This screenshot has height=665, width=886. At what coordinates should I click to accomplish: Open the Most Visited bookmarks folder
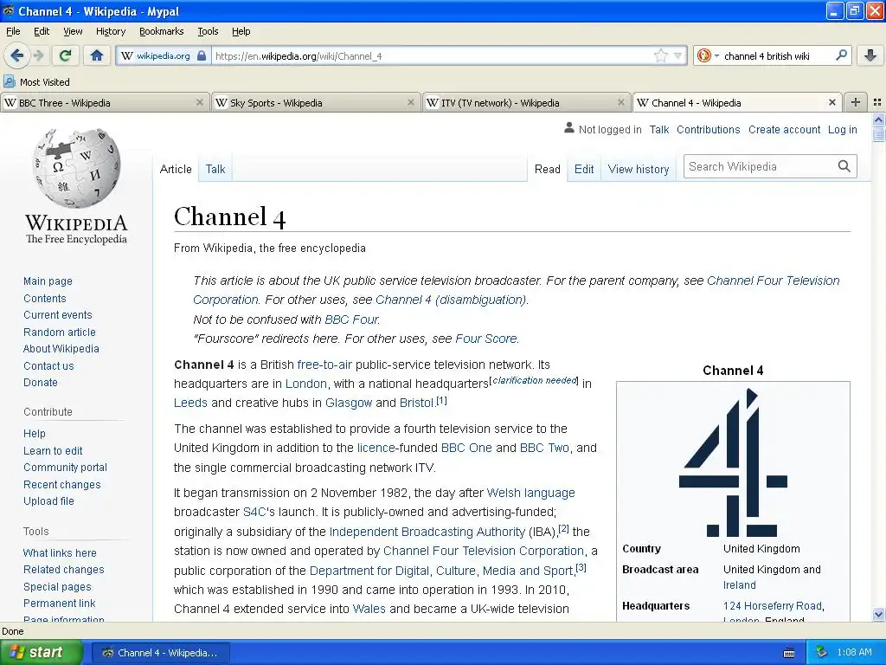pyautogui.click(x=37, y=82)
